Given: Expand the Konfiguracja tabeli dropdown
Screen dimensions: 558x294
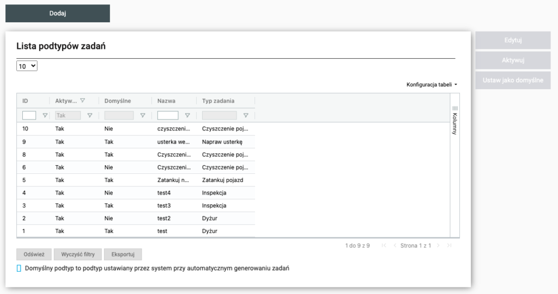Looking at the screenshot, I should pyautogui.click(x=432, y=85).
